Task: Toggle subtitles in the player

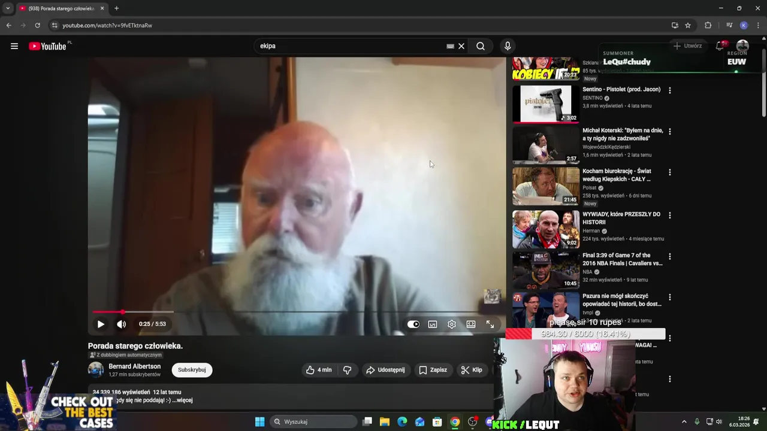Action: point(433,324)
